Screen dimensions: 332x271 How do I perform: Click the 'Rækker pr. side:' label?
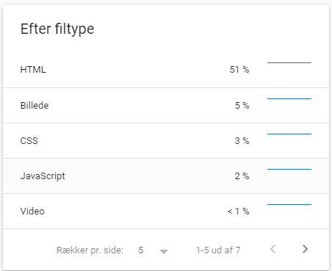point(90,250)
